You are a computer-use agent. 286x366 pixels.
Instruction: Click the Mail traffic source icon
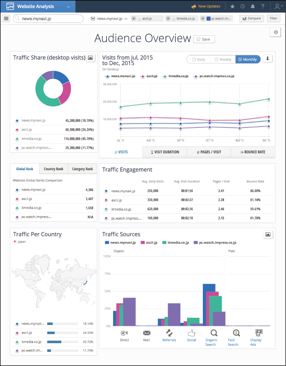coord(147,333)
